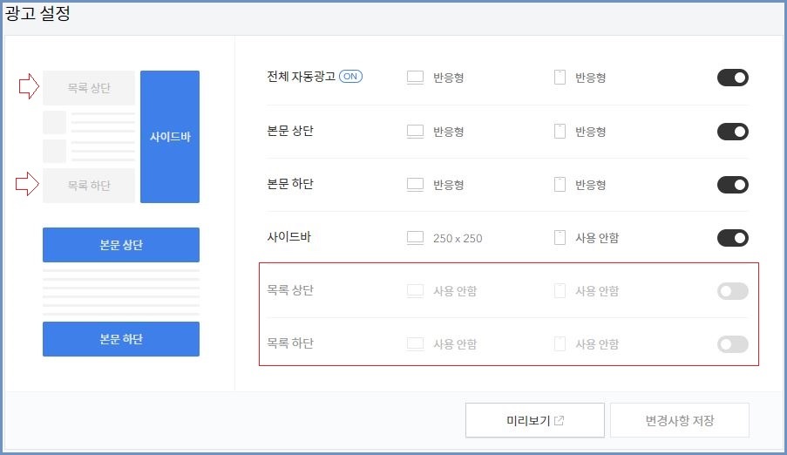The image size is (787, 455).
Task: Click desktop monitor icon in 본문 상단 row
Action: coord(415,132)
